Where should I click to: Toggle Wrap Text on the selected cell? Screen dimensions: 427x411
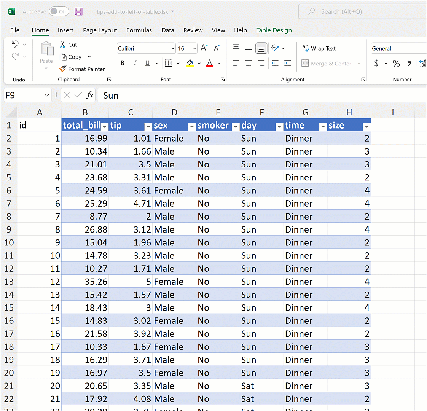319,48
